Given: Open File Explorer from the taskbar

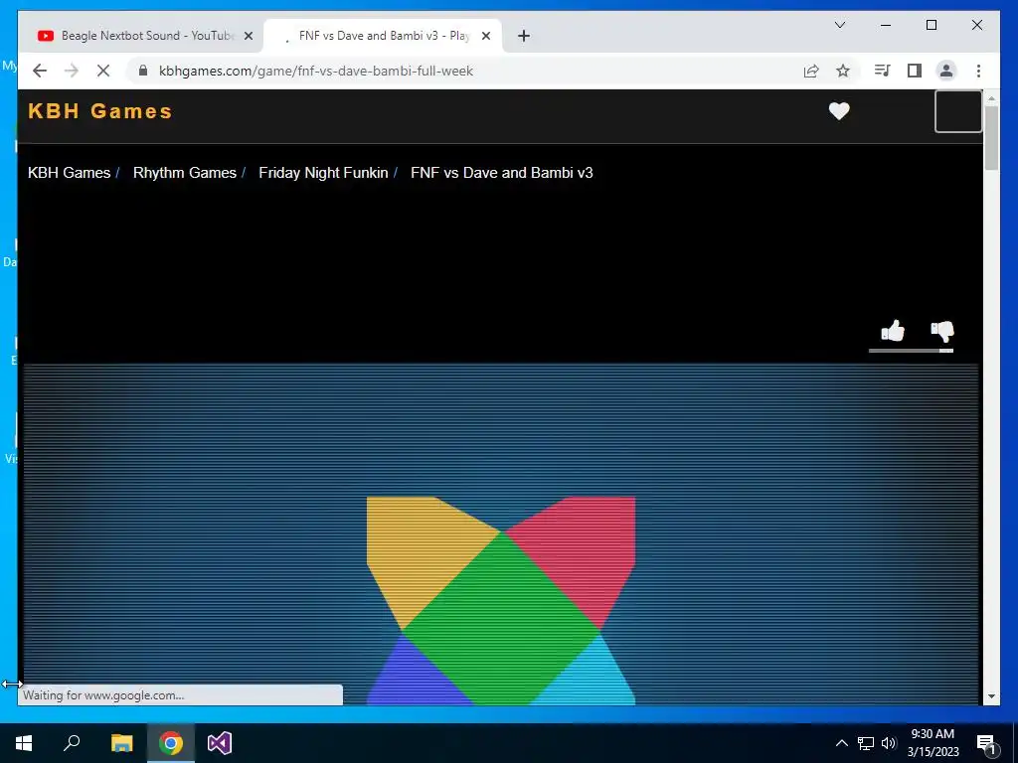Looking at the screenshot, I should tap(121, 743).
